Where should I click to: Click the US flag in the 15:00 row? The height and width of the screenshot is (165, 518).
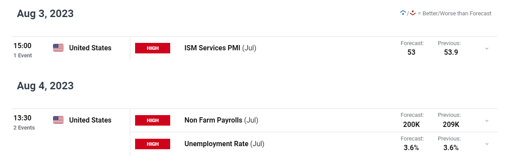(x=58, y=48)
